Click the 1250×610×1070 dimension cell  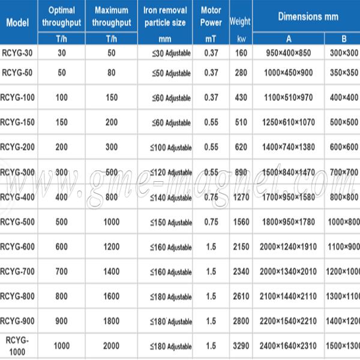[x=289, y=122]
